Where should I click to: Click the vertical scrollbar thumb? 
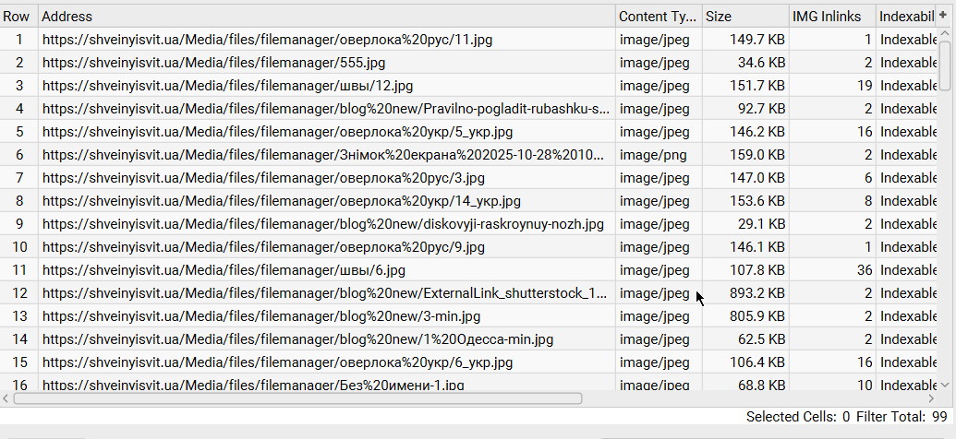pos(945,65)
